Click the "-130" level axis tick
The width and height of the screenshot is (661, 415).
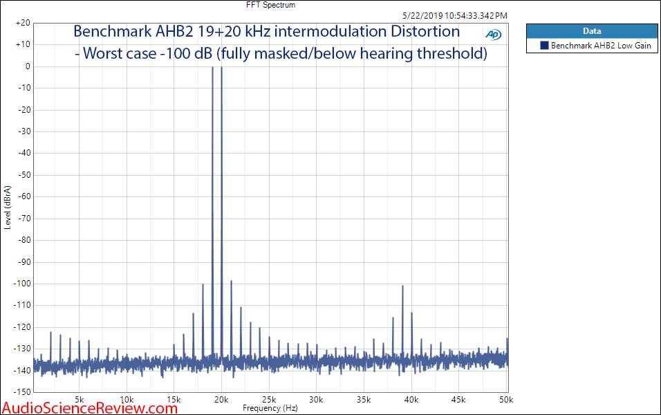[x=22, y=349]
